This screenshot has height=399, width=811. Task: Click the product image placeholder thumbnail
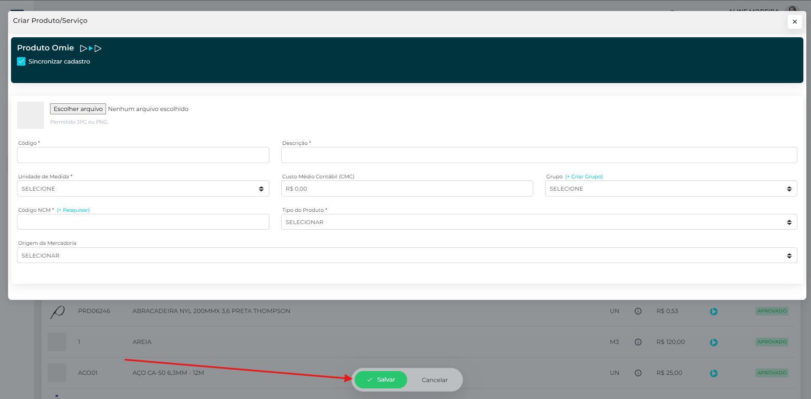31,115
